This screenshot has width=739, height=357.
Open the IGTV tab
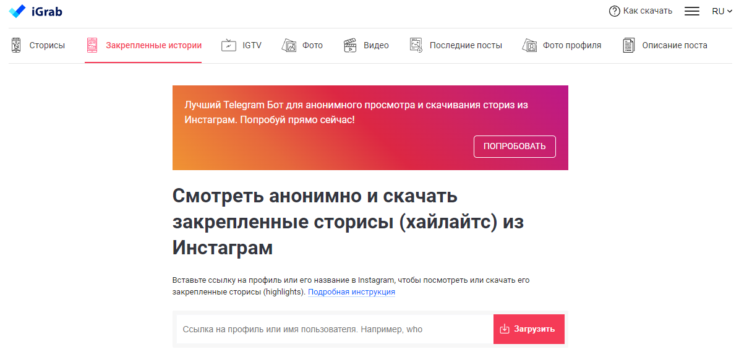tap(252, 45)
